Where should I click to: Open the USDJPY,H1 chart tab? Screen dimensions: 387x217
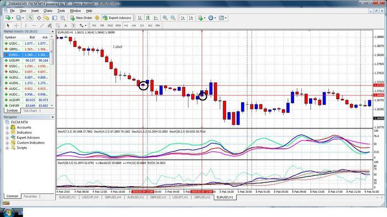tap(180, 197)
